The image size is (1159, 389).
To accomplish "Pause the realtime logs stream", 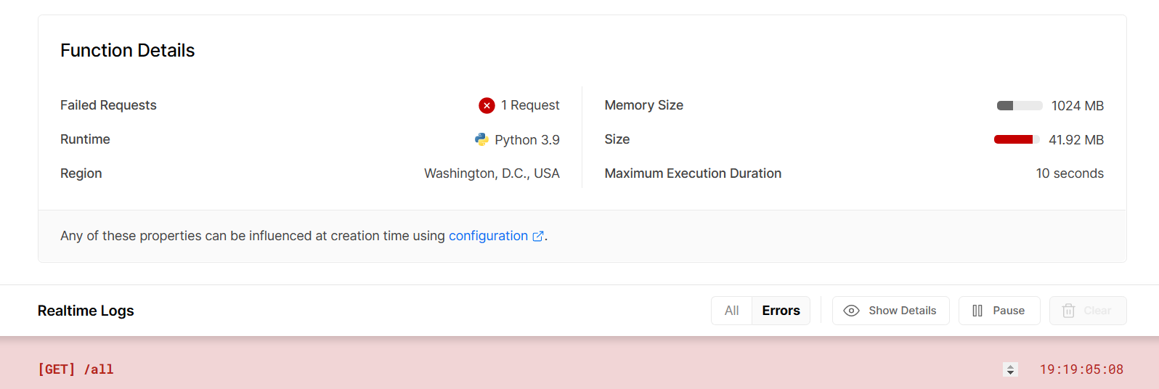I will click(999, 311).
